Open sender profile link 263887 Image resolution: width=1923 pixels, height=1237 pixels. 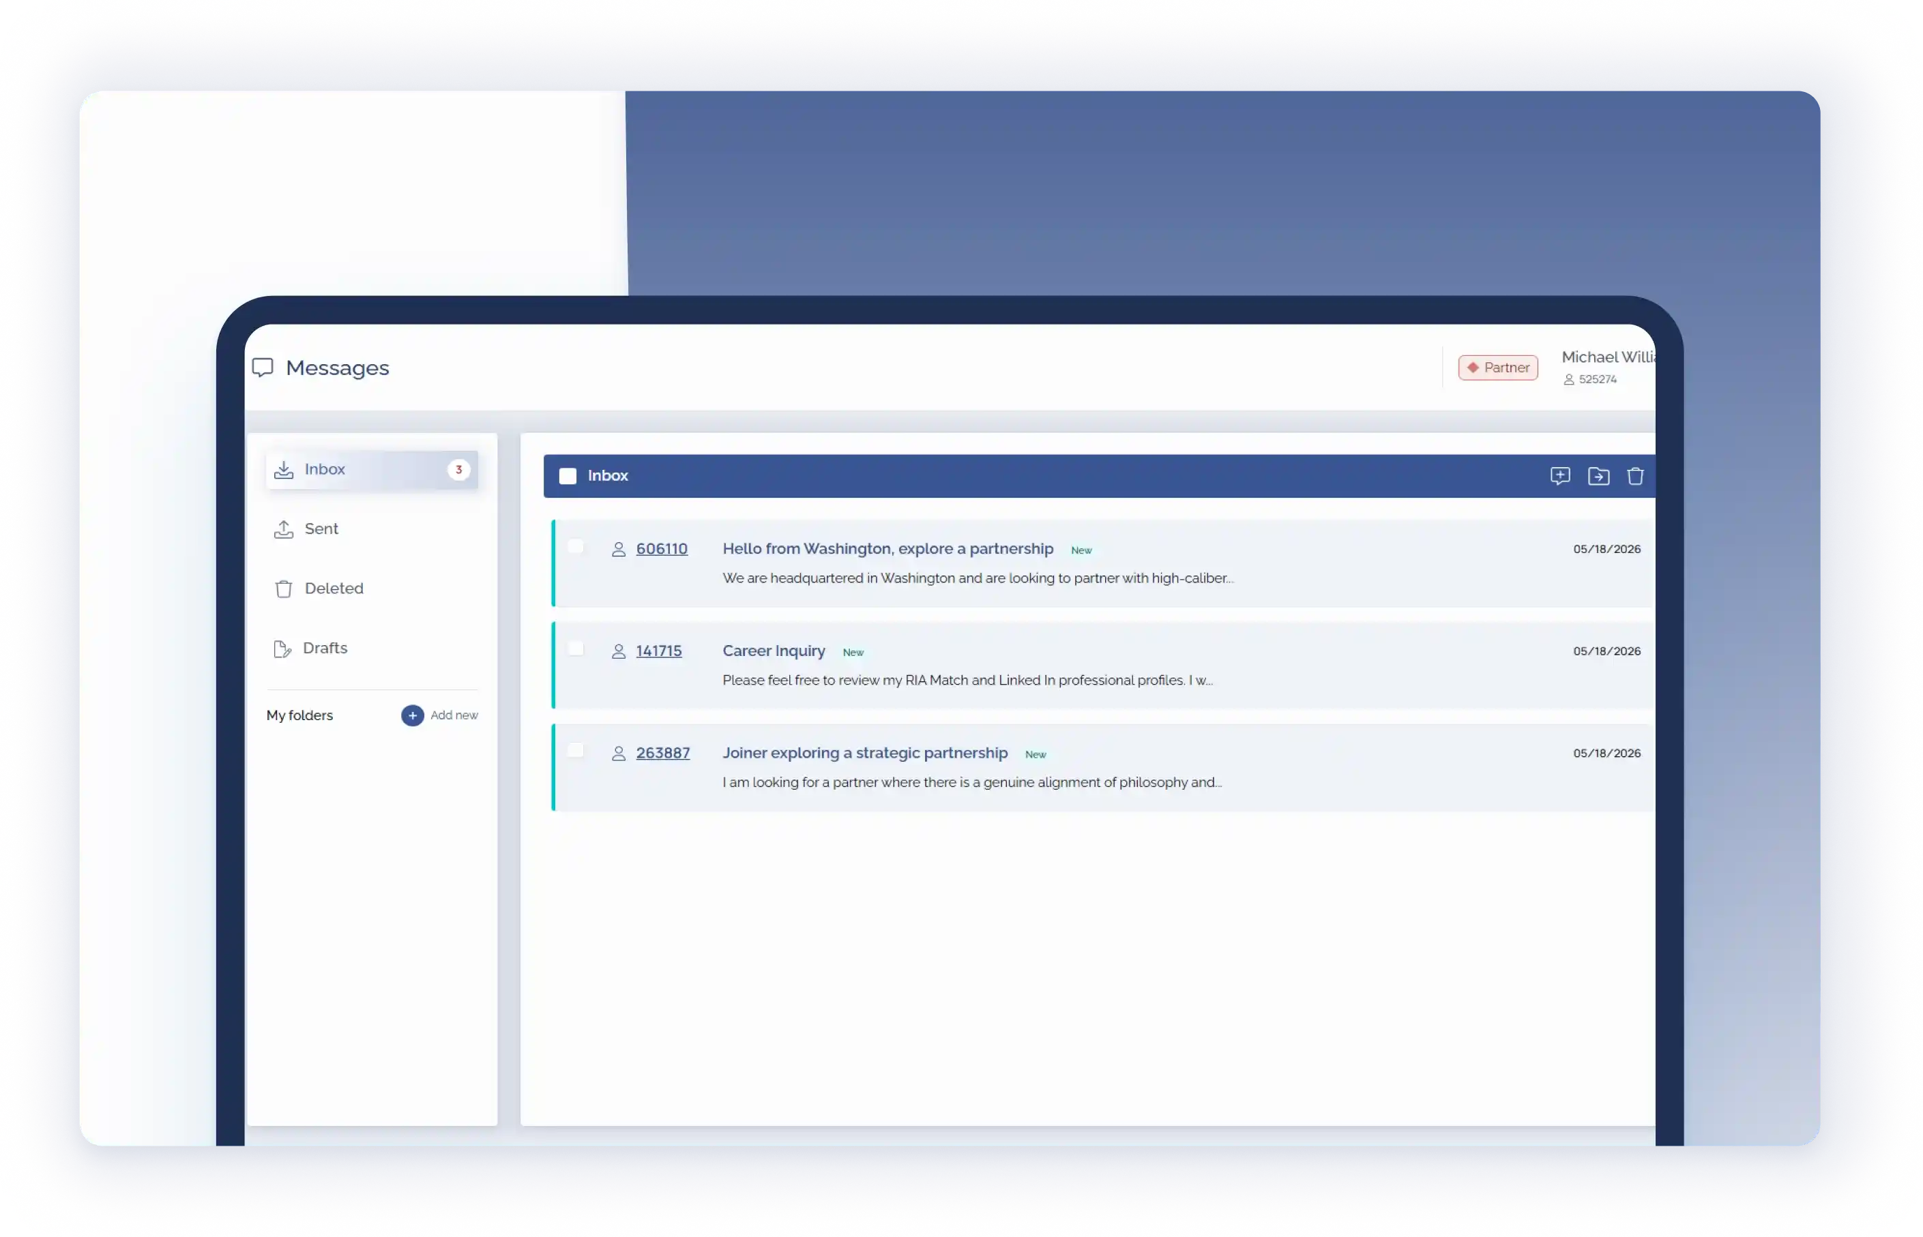(x=663, y=754)
